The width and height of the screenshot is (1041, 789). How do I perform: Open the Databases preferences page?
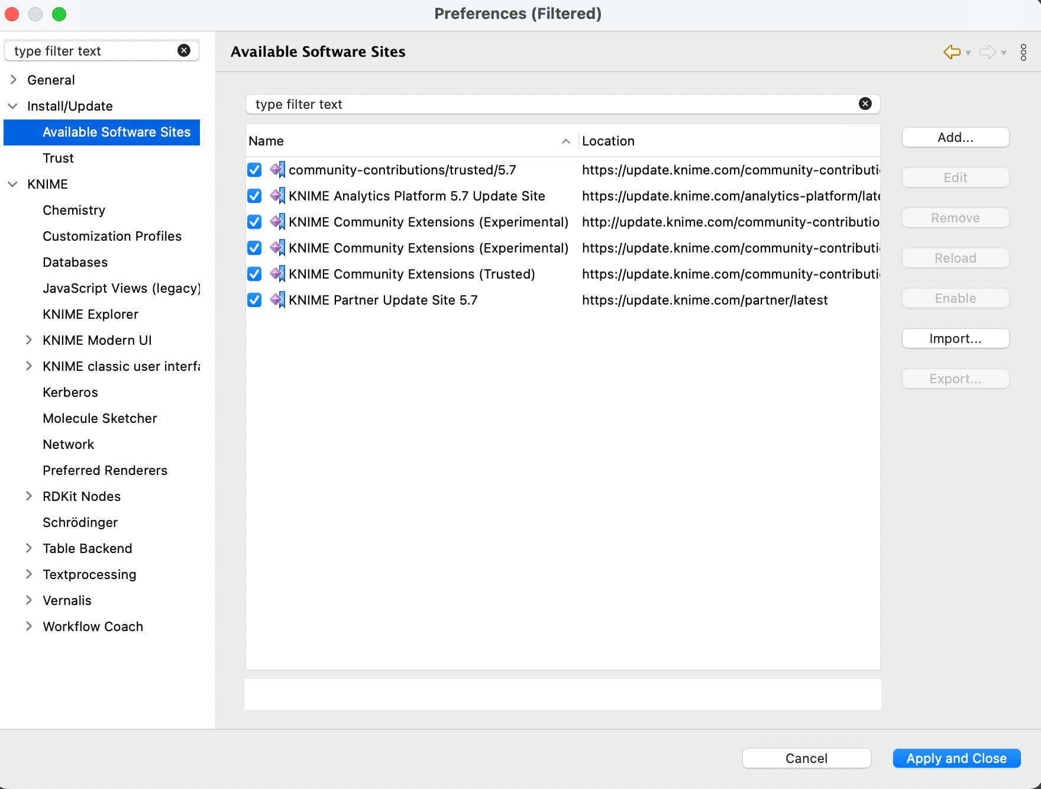tap(75, 262)
